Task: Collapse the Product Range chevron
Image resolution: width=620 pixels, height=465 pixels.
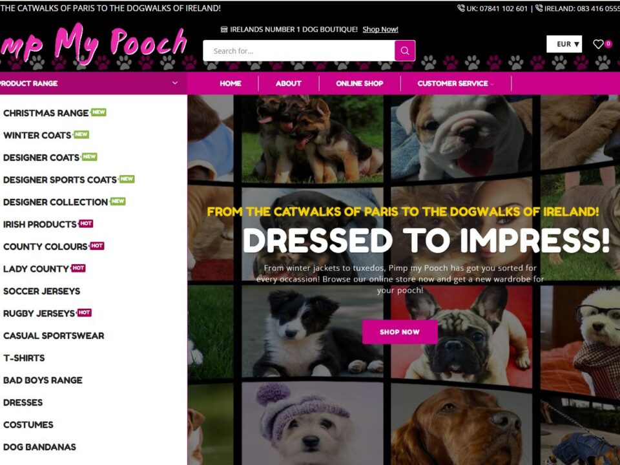Action: pos(175,83)
